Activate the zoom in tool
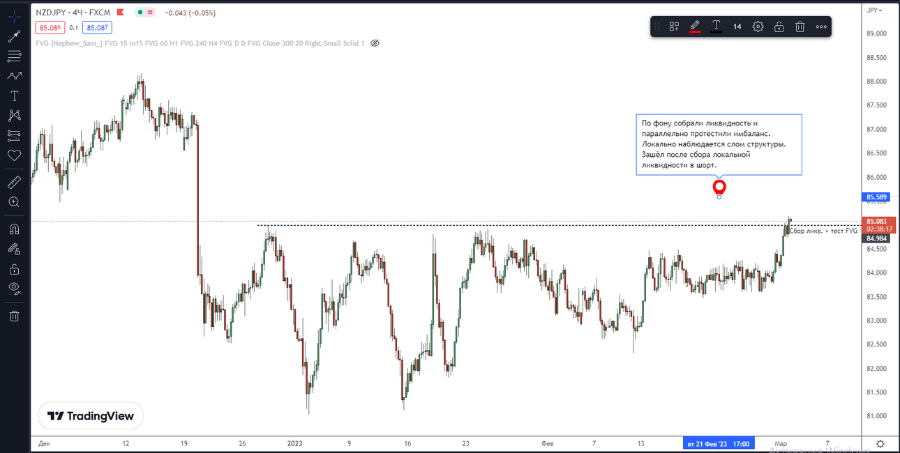Image resolution: width=900 pixels, height=453 pixels. (x=14, y=202)
